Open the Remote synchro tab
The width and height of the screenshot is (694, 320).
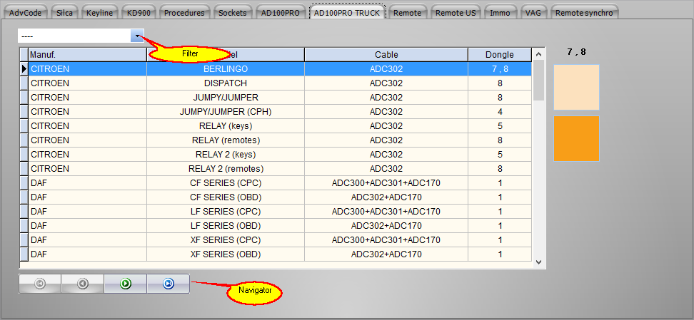(583, 13)
